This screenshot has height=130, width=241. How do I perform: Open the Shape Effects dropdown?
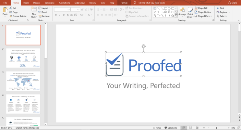pos(203,16)
